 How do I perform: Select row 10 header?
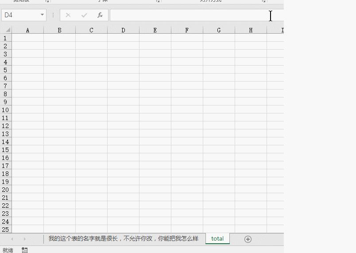pyautogui.click(x=6, y=110)
